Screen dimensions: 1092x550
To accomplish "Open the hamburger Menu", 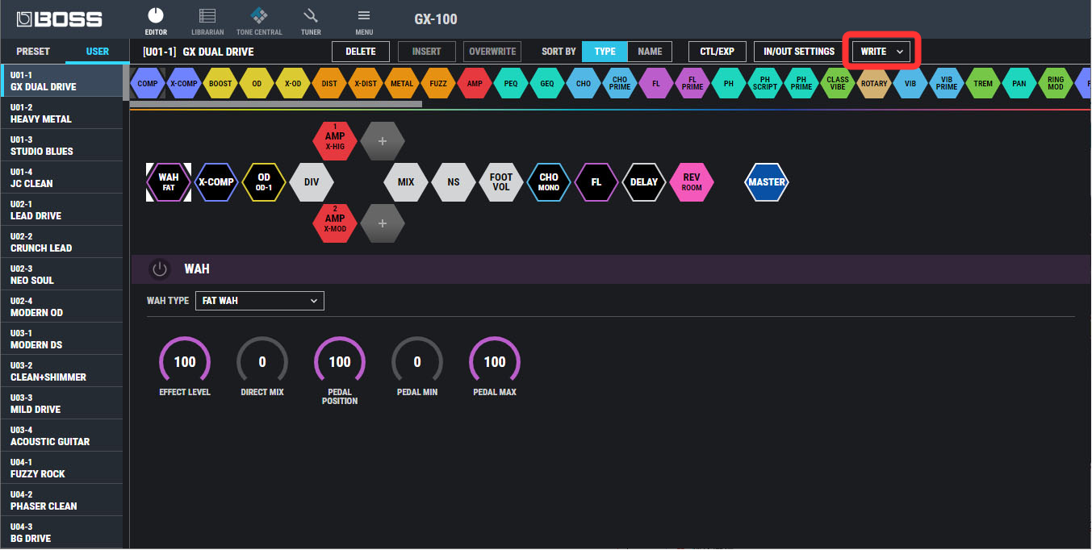I will click(x=364, y=21).
